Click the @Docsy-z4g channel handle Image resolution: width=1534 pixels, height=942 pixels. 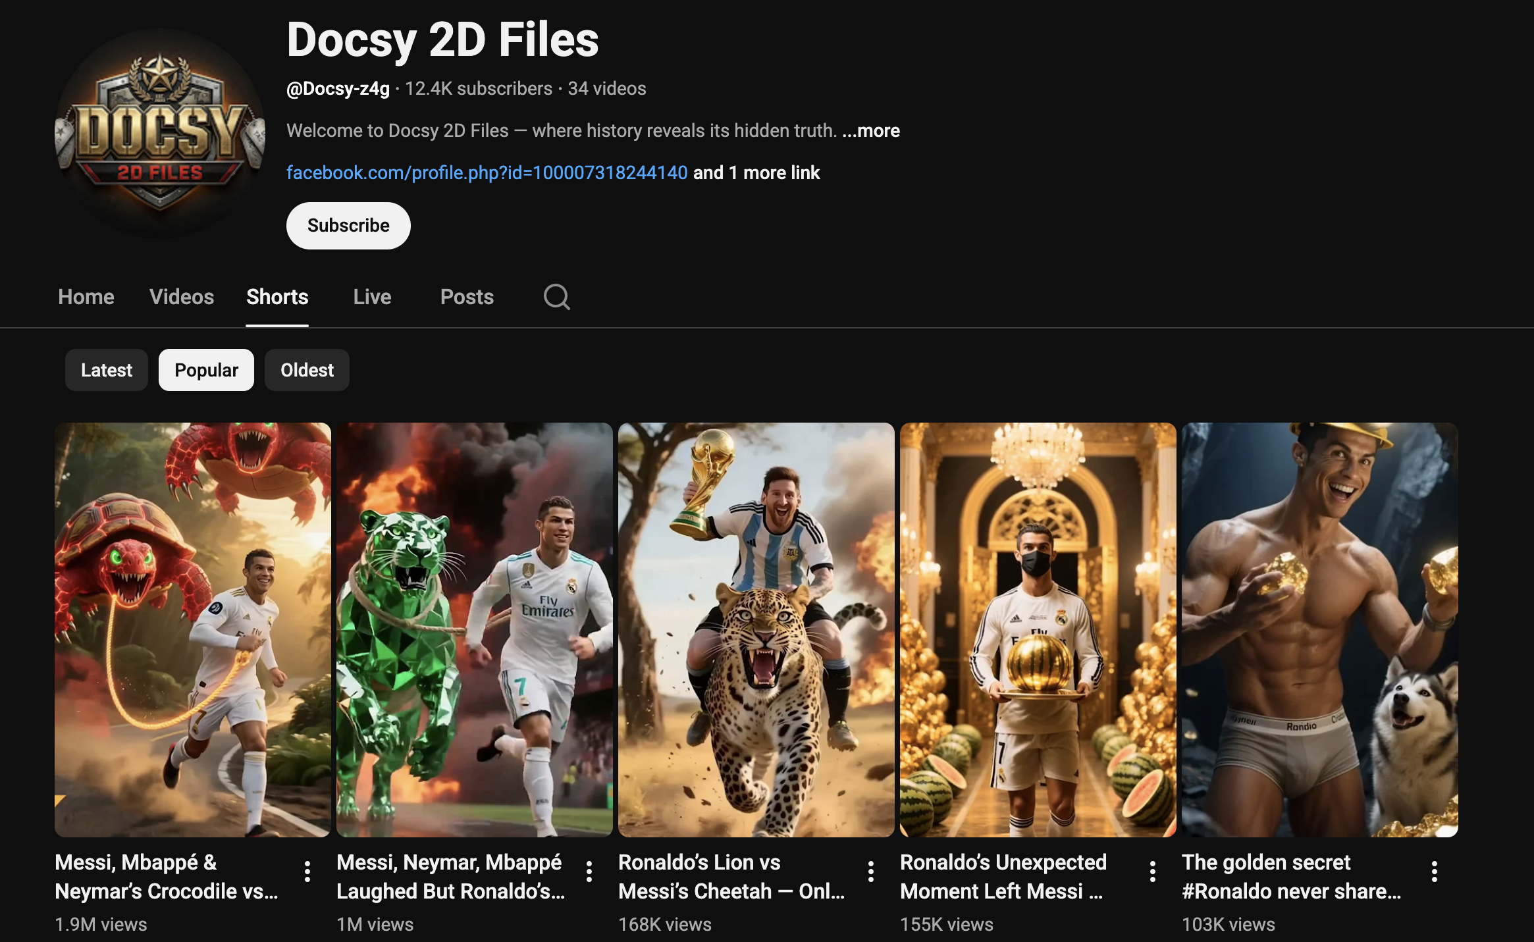[338, 89]
